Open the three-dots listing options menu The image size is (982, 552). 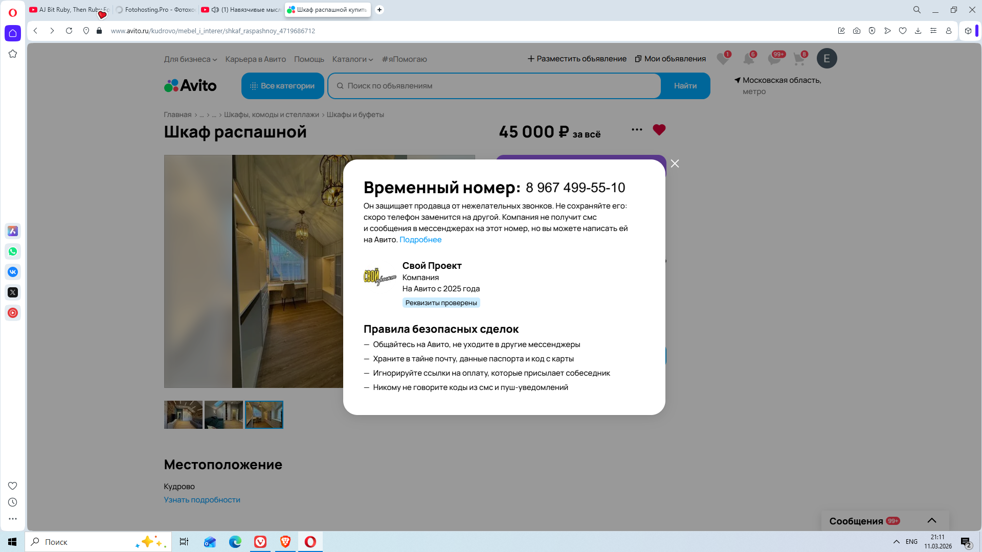(x=637, y=130)
